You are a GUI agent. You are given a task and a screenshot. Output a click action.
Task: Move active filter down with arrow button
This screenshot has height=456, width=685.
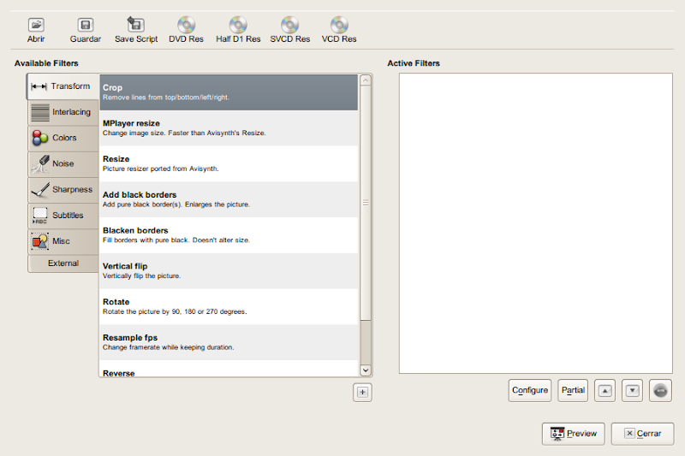(632, 390)
